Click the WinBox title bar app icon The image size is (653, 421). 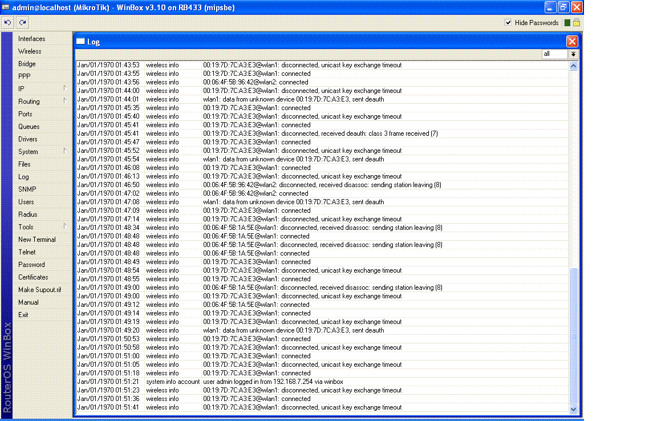[x=6, y=7]
